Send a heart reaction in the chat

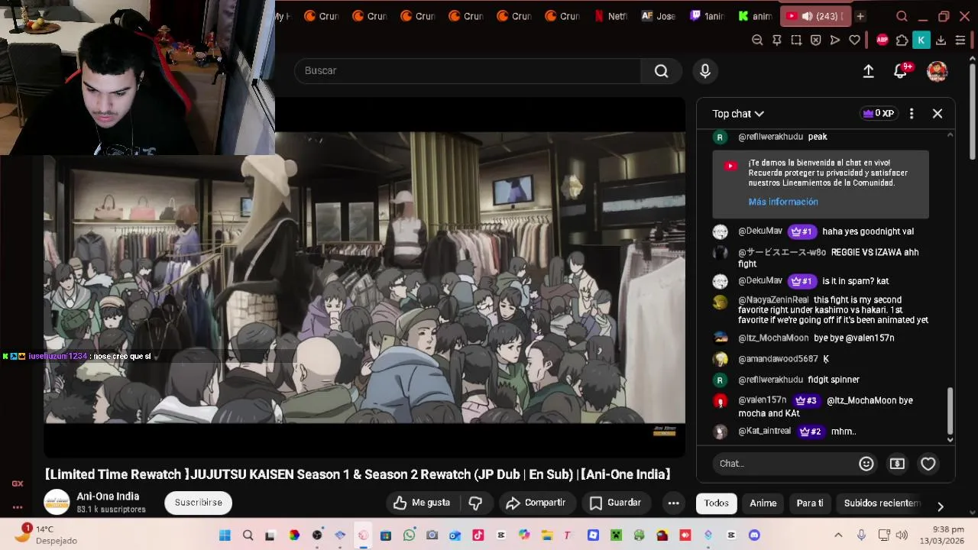(928, 464)
